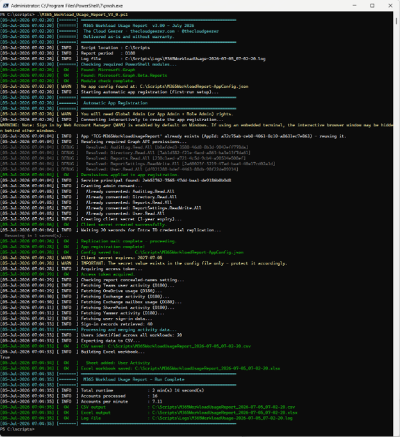Click 'Replication wait complete - proceeding.'
Viewport: 400px width, 437px height.
coord(129,241)
